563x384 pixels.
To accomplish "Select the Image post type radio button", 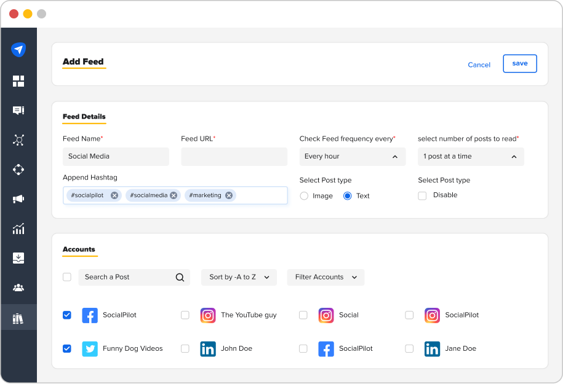I will pos(304,195).
